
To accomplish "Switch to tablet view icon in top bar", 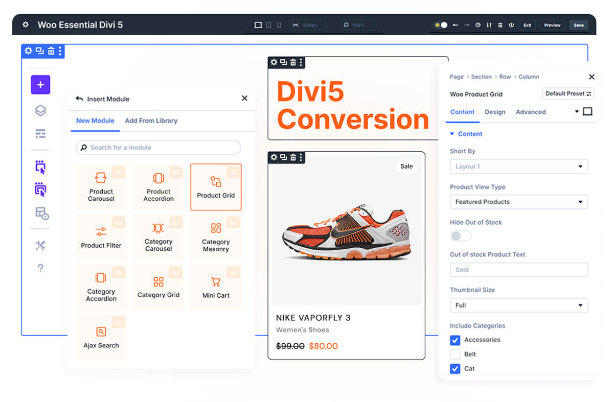I will pos(269,25).
